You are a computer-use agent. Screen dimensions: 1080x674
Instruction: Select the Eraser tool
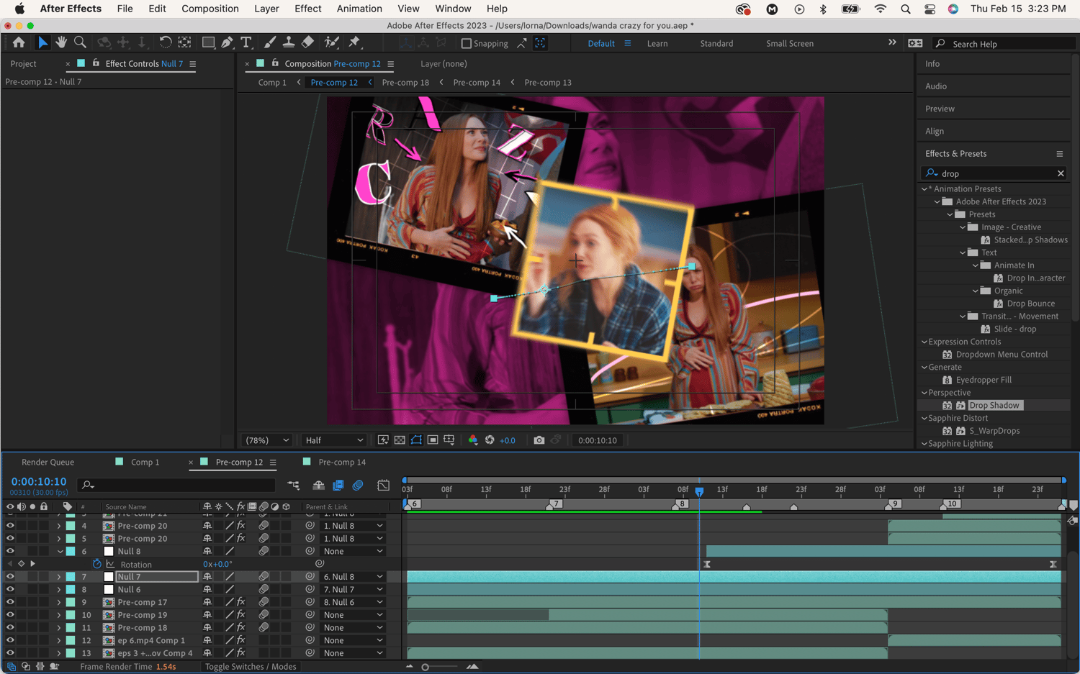pos(307,43)
